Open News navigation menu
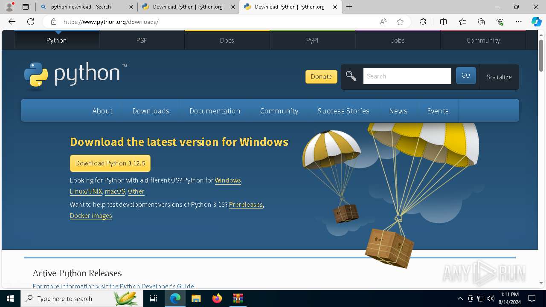This screenshot has height=307, width=546. coord(398,111)
